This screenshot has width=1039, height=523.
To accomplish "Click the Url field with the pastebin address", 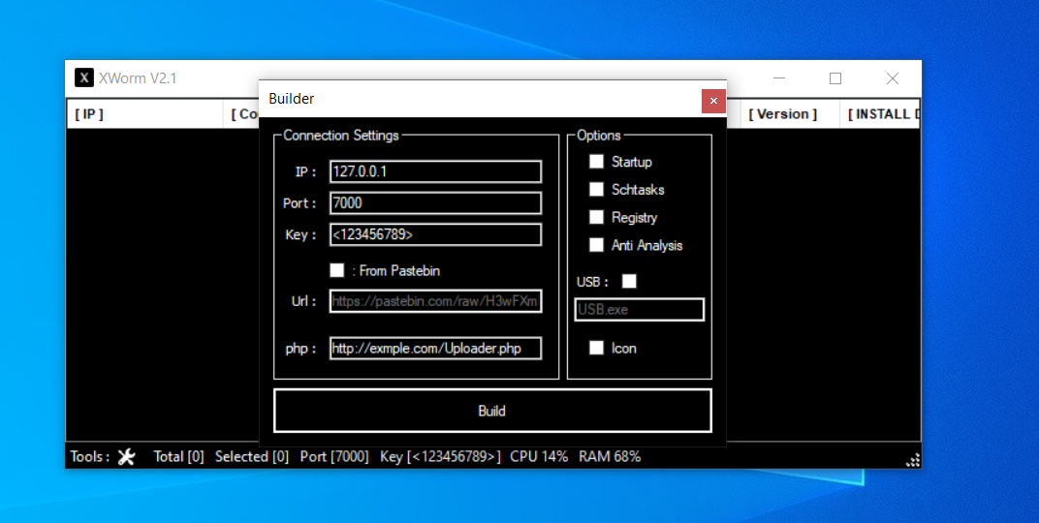I will pos(435,301).
